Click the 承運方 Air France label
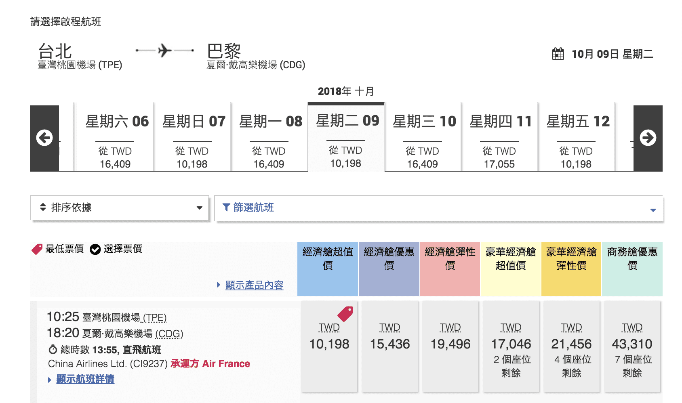Screen dimensions: 682x403 210,363
